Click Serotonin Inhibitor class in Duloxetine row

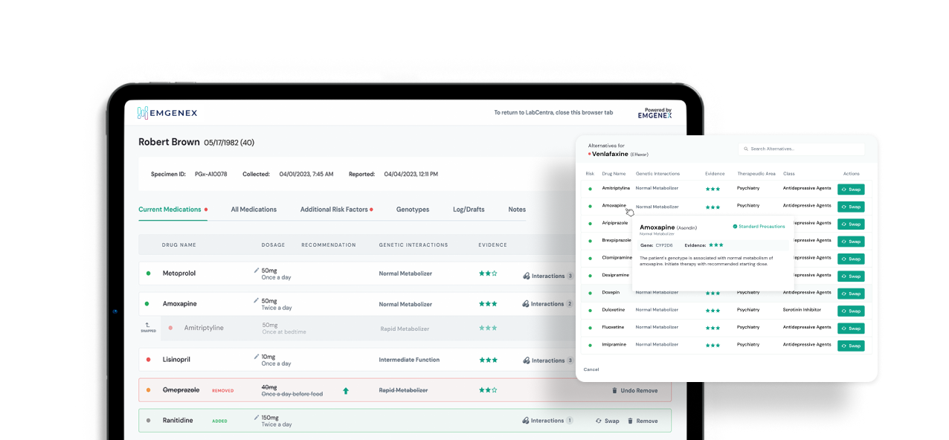pyautogui.click(x=801, y=310)
